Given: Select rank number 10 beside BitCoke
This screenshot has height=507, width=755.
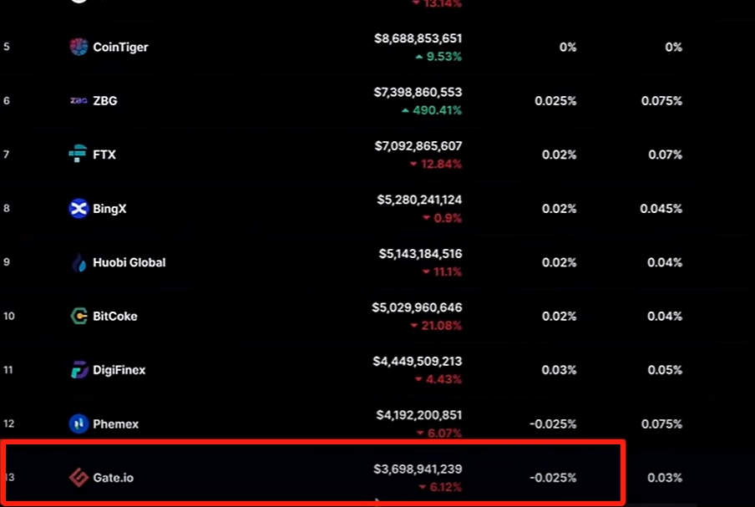Looking at the screenshot, I should pyautogui.click(x=9, y=317).
